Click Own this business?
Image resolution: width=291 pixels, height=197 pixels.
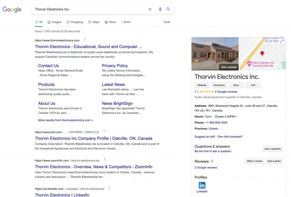point(230,137)
